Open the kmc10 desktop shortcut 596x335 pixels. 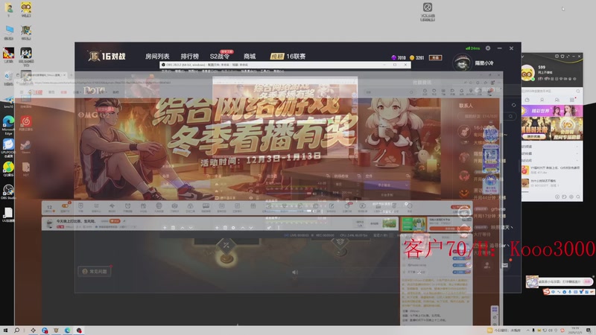pyautogui.click(x=8, y=102)
